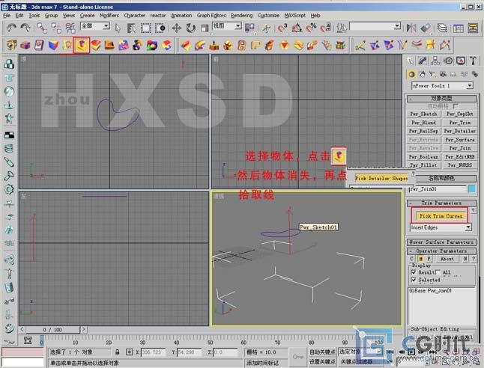Open the Select by Name list icon
Screen dimensions: 484x368
pos(132,28)
